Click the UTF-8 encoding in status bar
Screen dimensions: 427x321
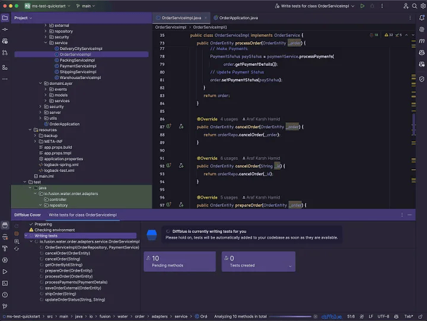384,317
